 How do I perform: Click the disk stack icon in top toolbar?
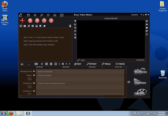(x=55, y=15)
